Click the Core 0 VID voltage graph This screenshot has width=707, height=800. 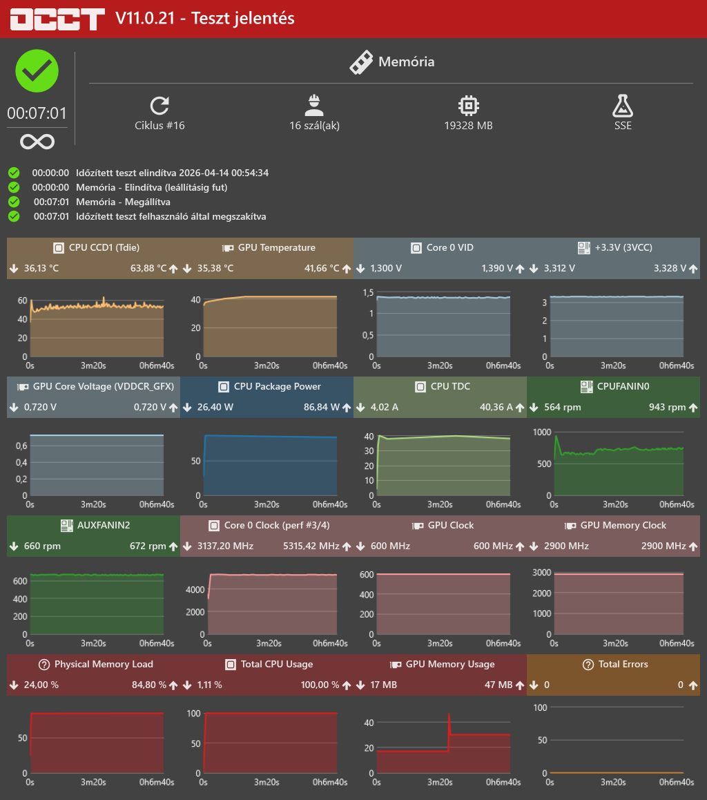[x=443, y=325]
